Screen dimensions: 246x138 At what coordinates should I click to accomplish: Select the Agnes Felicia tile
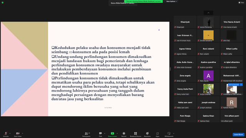(185, 49)
